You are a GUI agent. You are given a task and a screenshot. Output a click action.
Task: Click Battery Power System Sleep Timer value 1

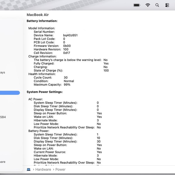(x=97, y=134)
